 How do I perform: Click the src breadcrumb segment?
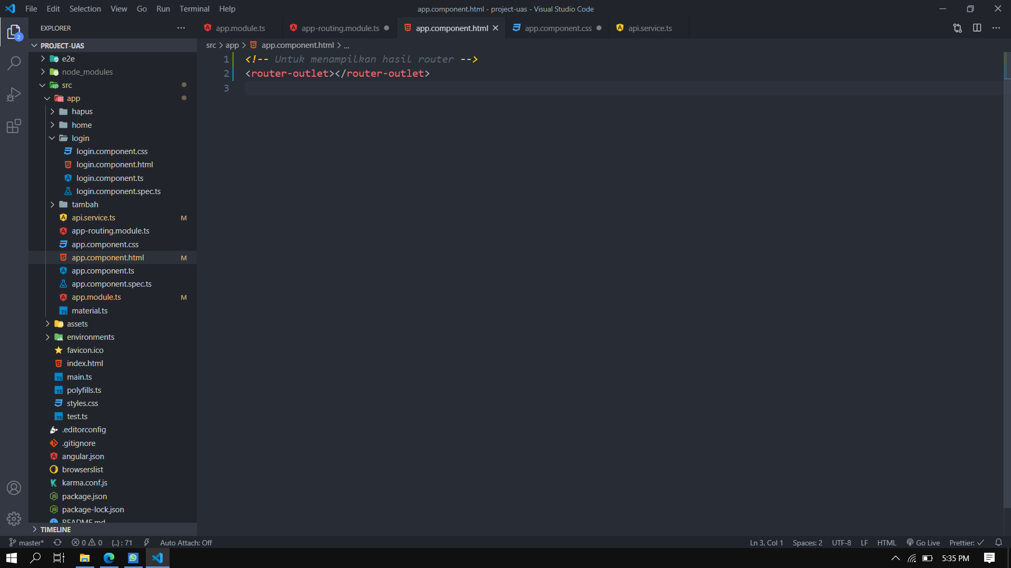point(211,45)
